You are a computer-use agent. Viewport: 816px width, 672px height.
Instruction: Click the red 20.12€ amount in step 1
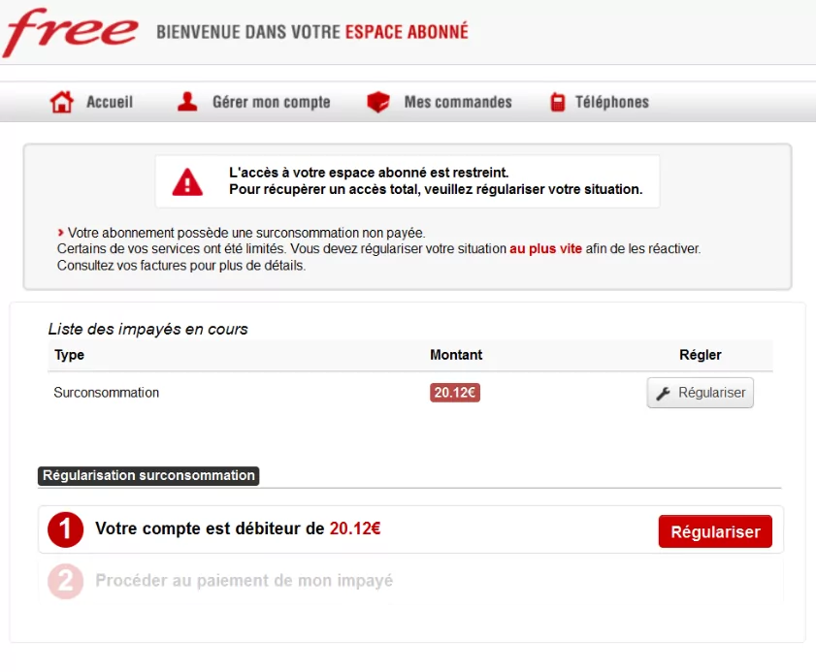355,528
